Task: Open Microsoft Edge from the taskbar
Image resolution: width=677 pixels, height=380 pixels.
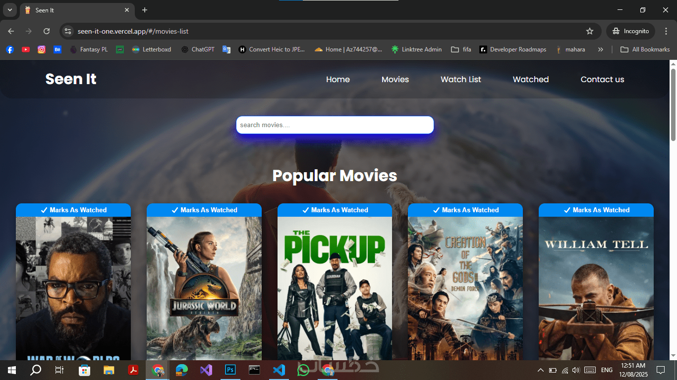Action: click(182, 370)
